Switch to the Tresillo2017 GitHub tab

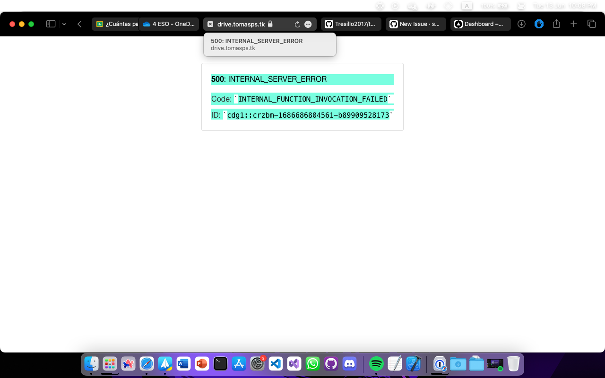pos(351,24)
